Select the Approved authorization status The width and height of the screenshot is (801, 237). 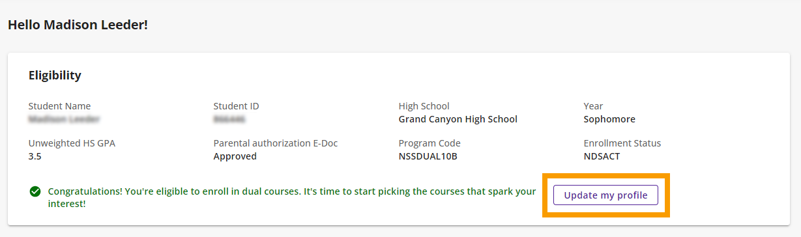tap(235, 156)
